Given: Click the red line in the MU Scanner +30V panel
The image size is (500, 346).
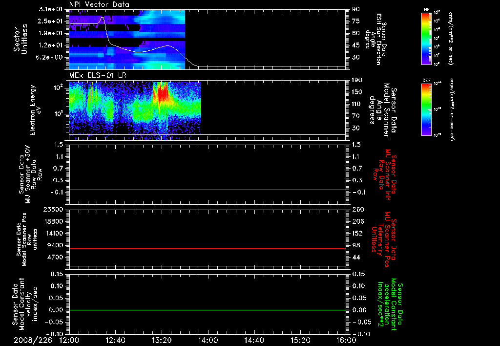Looking at the screenshot, I should (207, 189).
